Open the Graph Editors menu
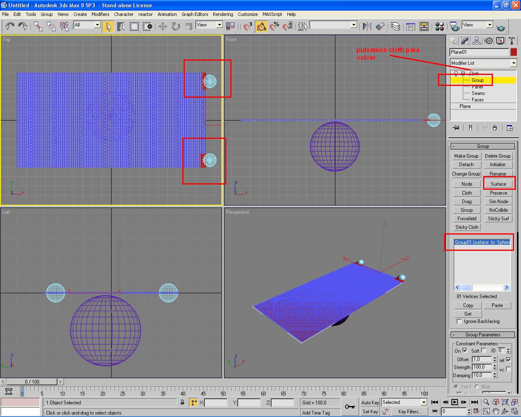This screenshot has width=521, height=417. (x=195, y=14)
